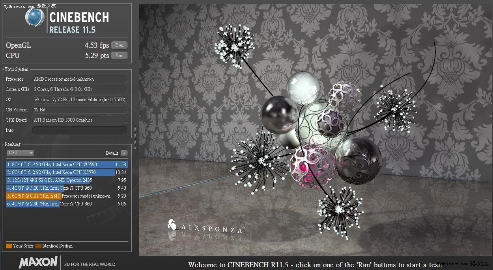Click the CPU score 5.29 pts value
Viewport: 493px width, 270px height.
97,55
